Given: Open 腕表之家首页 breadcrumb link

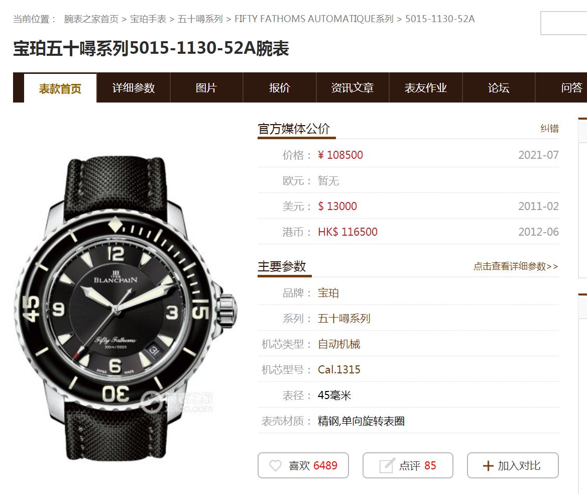Looking at the screenshot, I should click(91, 19).
